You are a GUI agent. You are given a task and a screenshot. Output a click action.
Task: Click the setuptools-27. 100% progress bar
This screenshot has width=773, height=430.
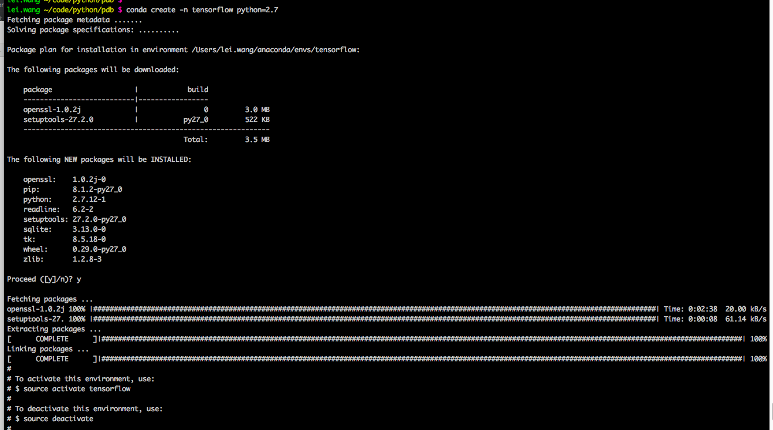374,319
